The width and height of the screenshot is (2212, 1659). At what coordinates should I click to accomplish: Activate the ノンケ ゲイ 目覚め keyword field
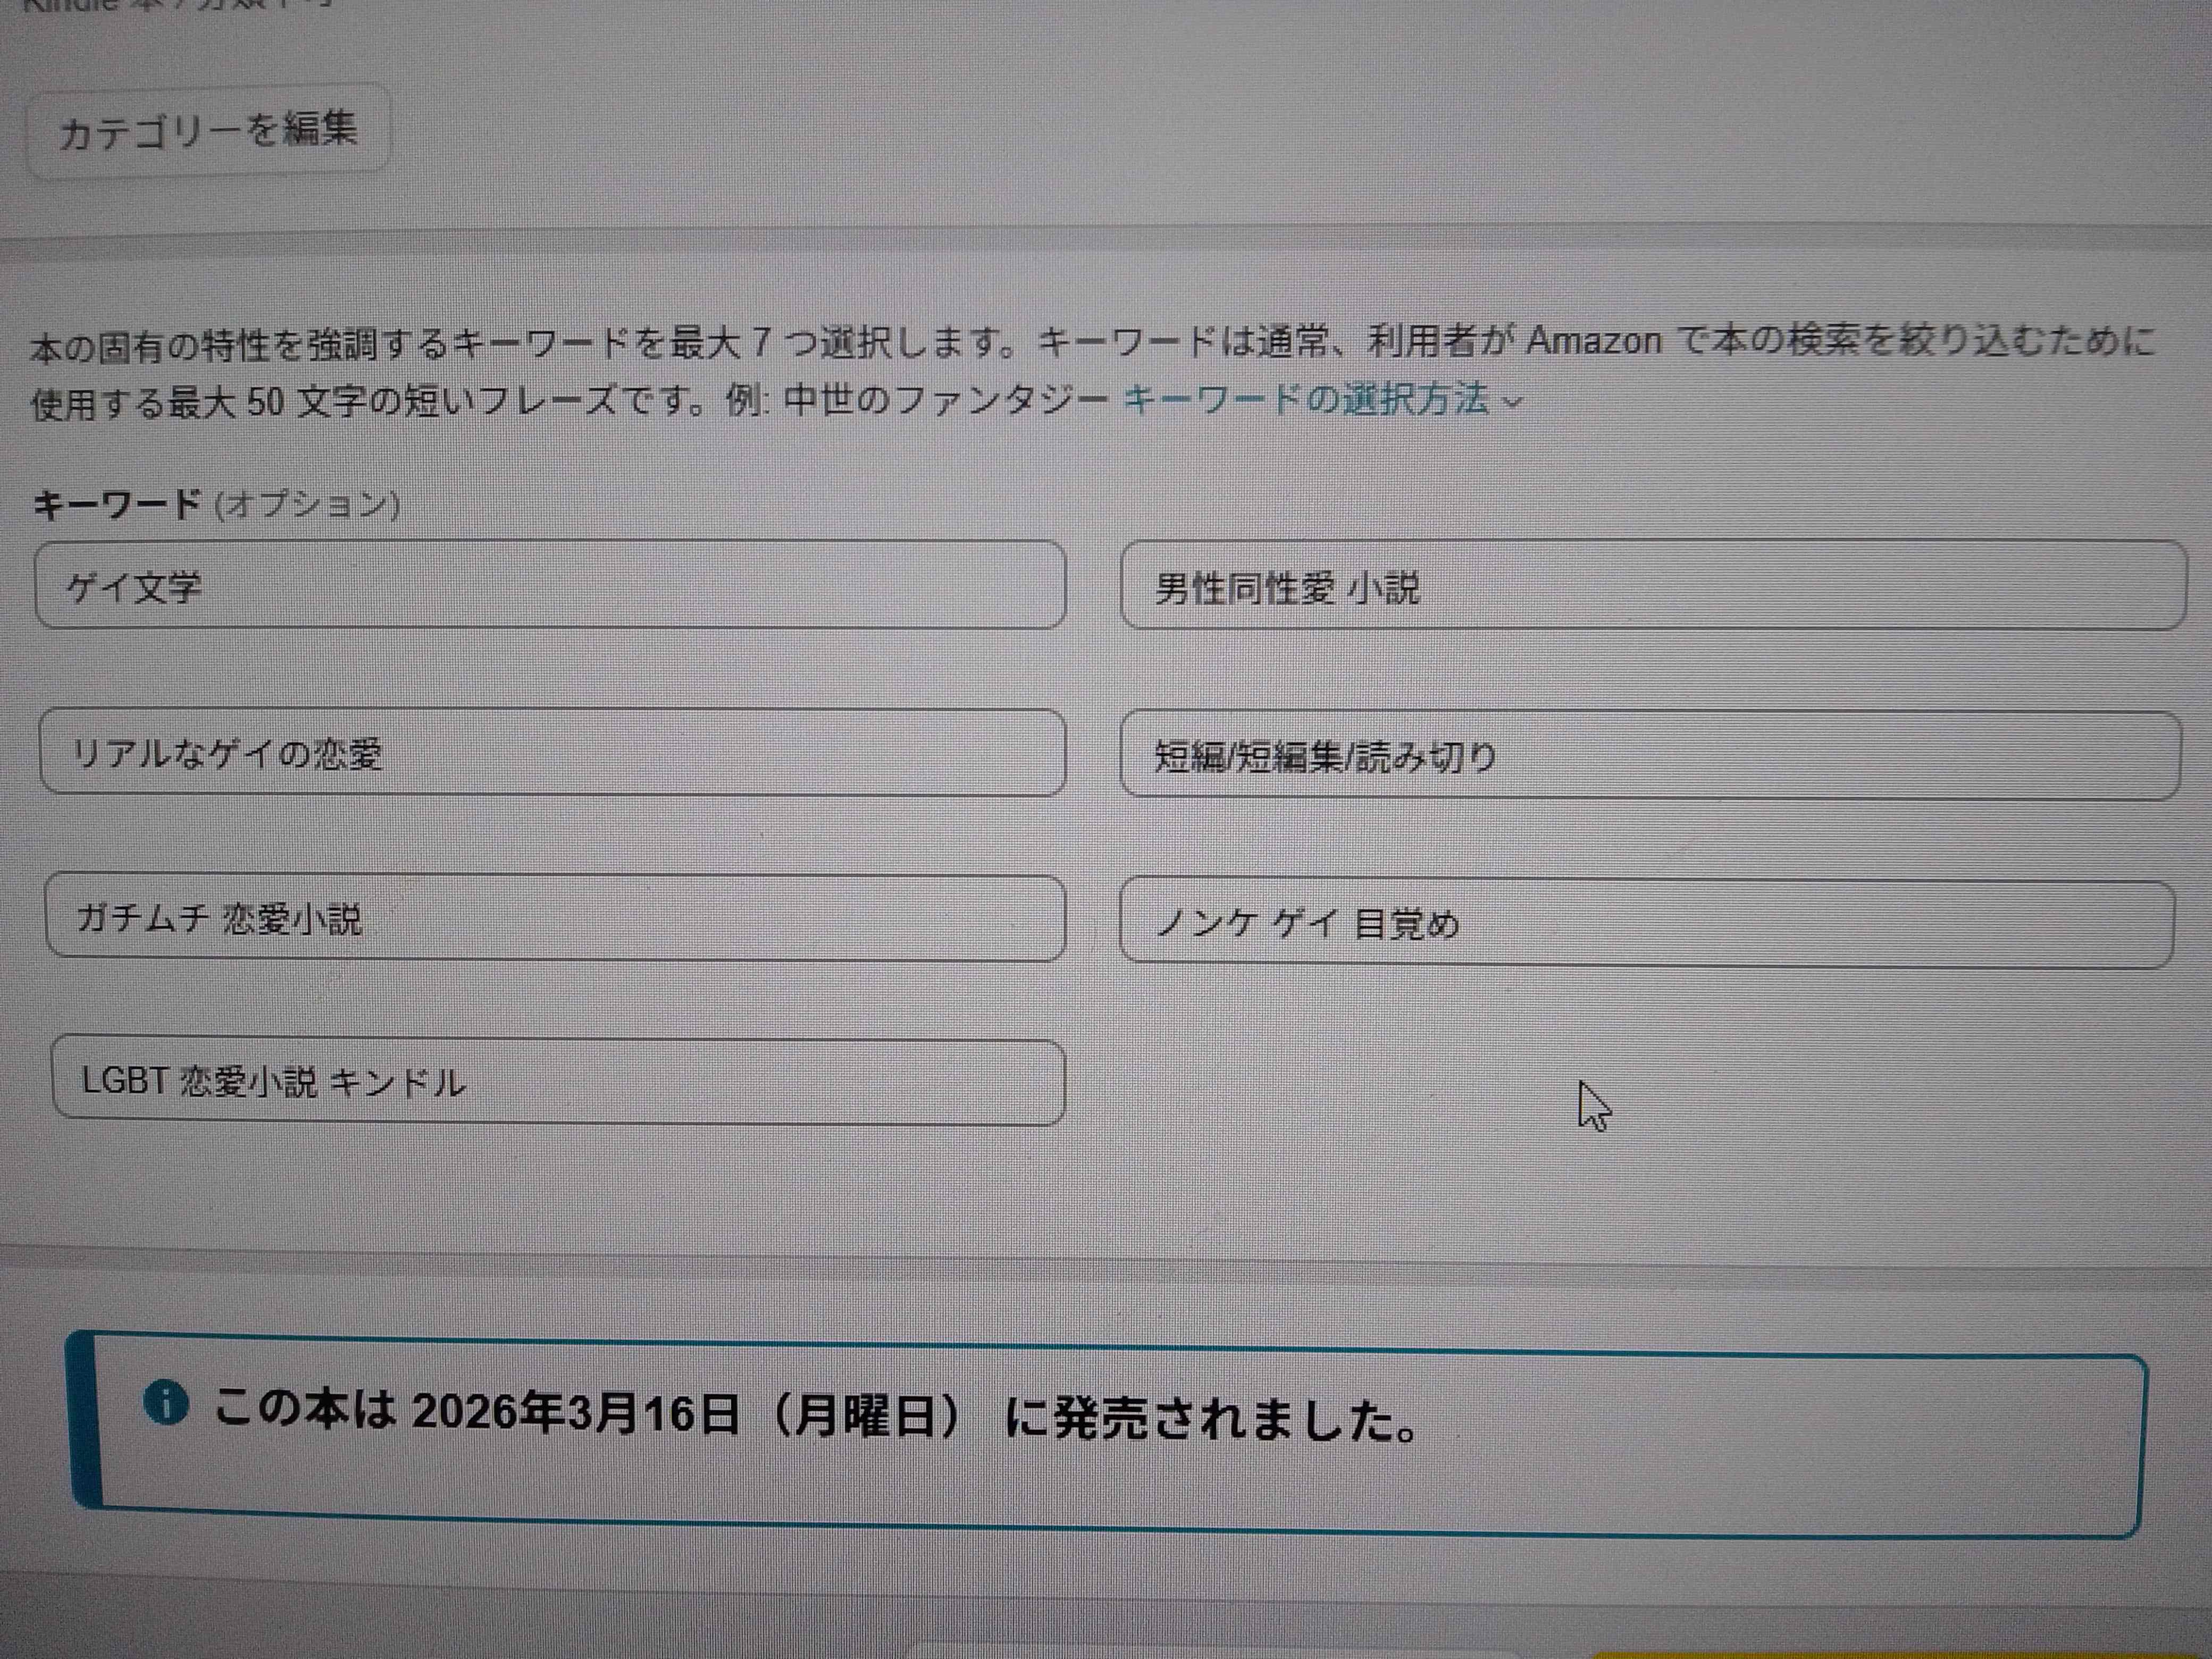click(1647, 923)
